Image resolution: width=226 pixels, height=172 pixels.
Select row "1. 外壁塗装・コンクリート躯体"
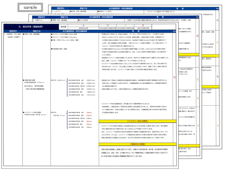tap(13, 34)
